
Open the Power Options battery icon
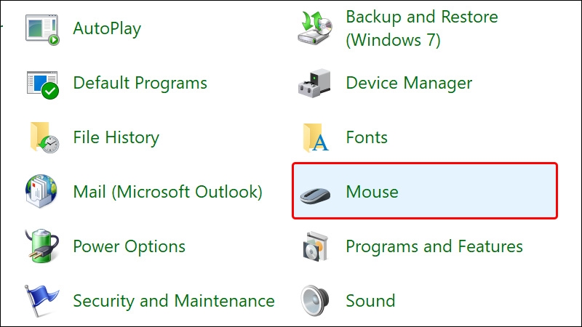click(x=42, y=246)
